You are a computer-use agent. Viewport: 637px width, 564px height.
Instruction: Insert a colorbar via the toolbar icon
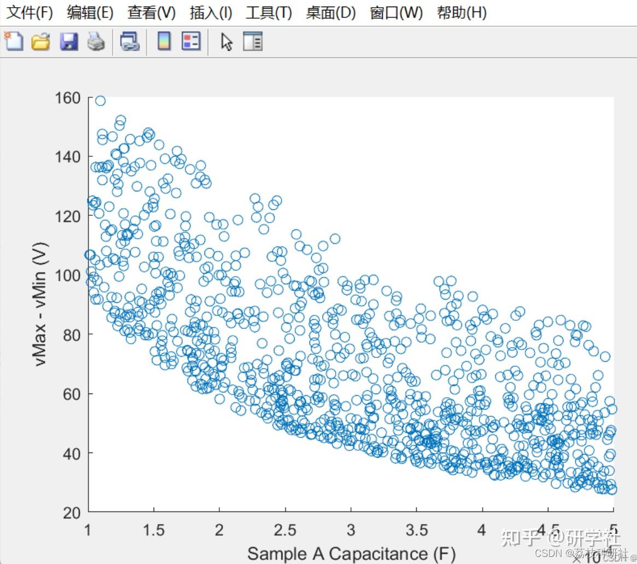click(164, 41)
